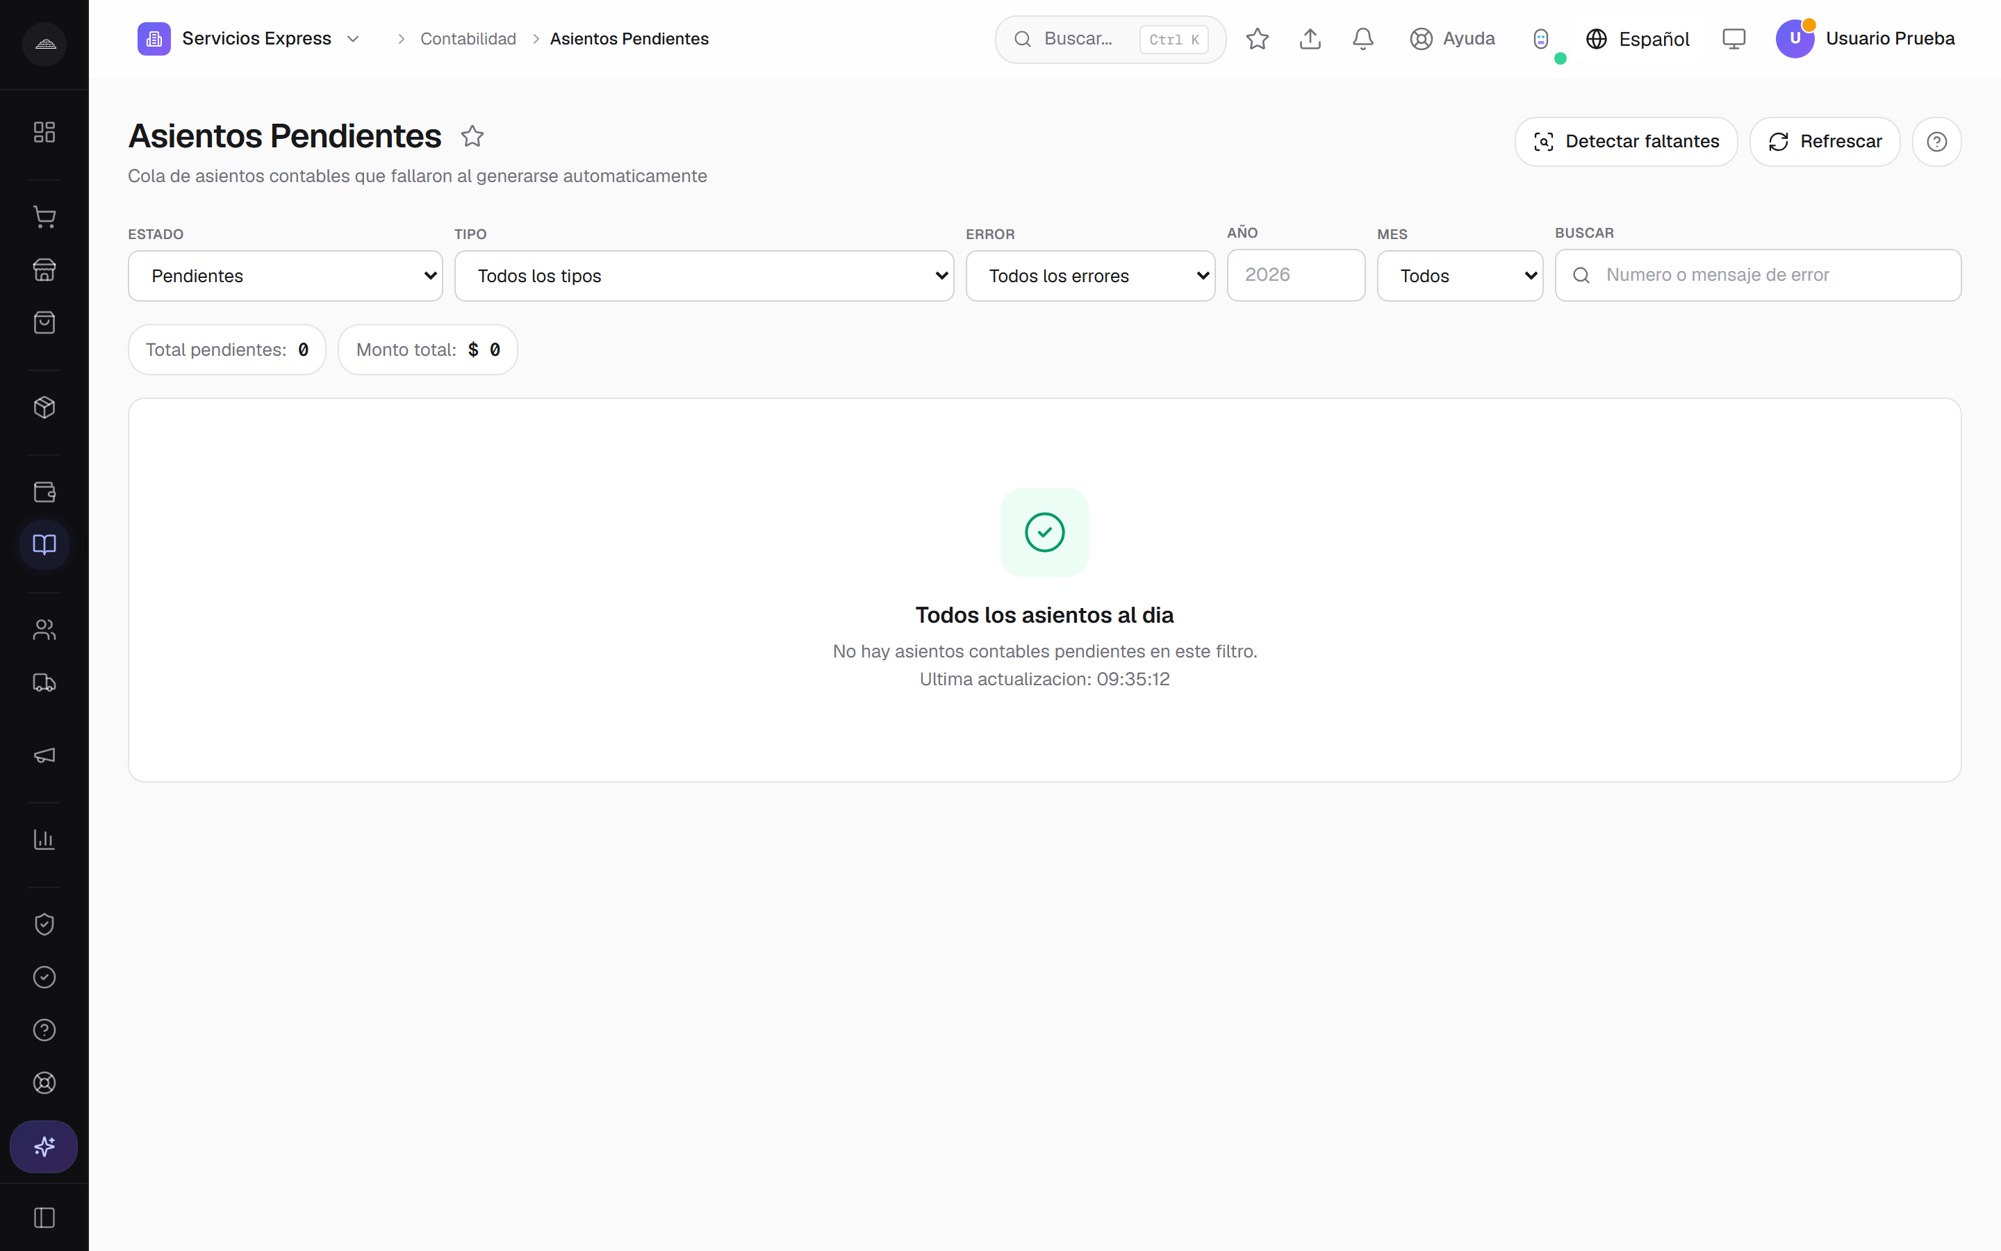Open the megaphone marketing sidebar icon

44,755
